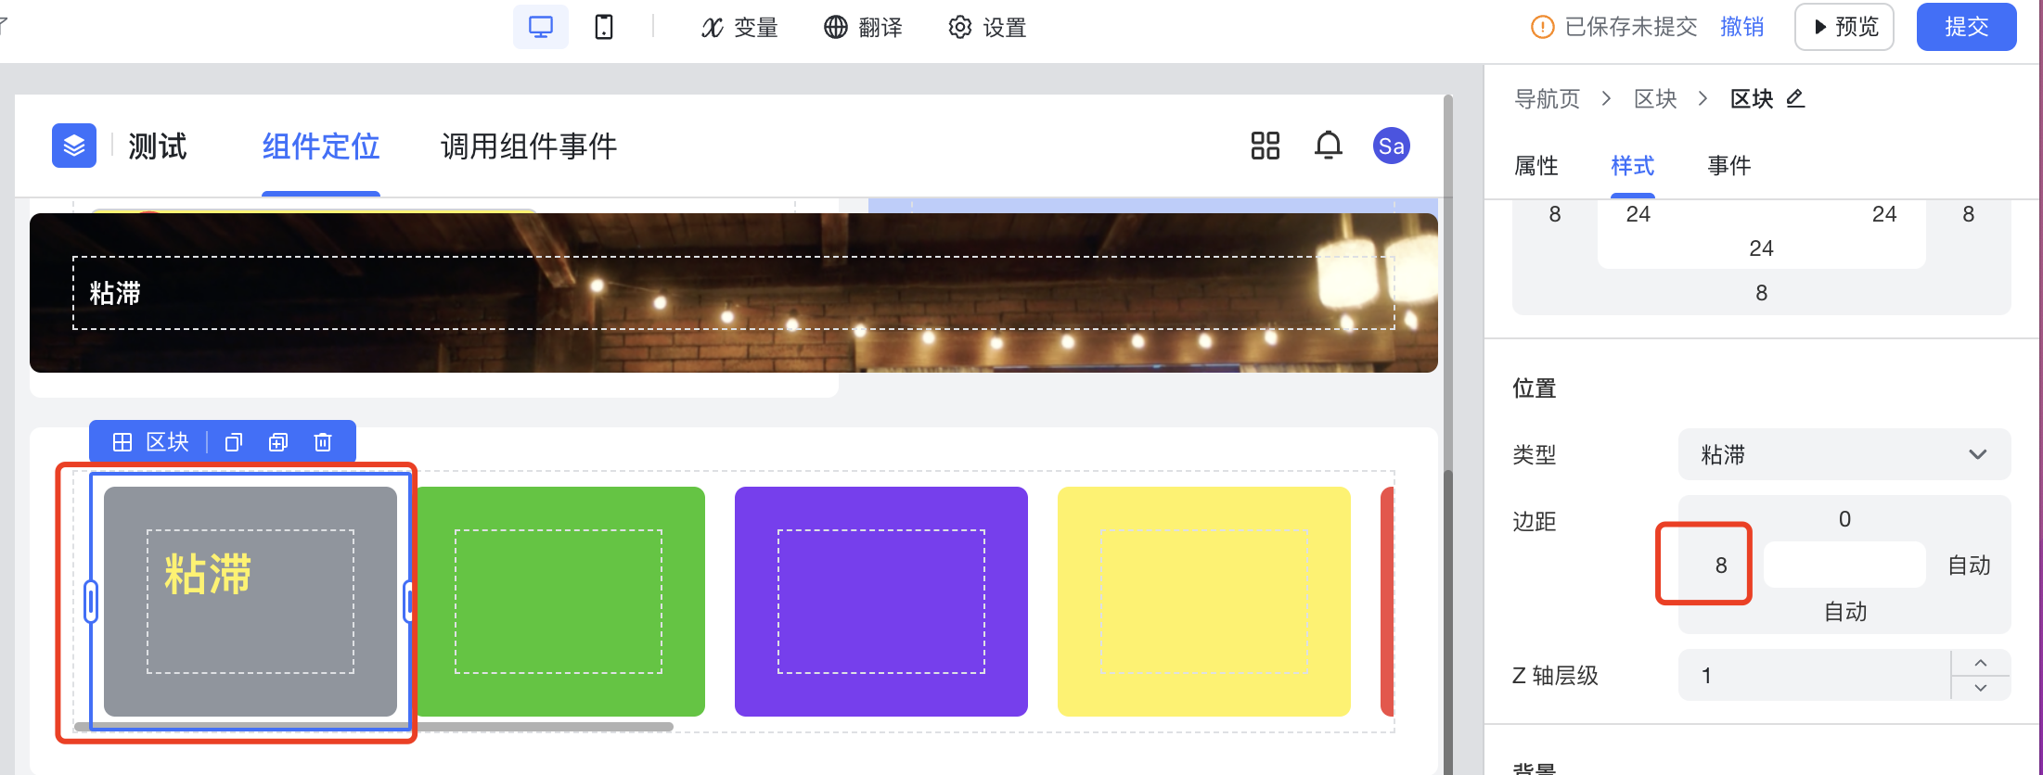Viewport: 2043px width, 775px height.
Task: Open the notifications bell icon
Action: tap(1329, 146)
